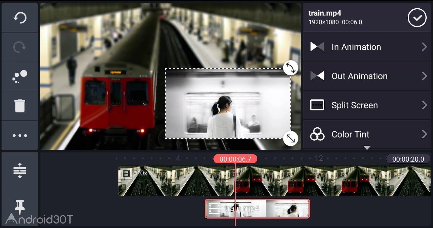Click the overlay video in the preview
Image resolution: width=433 pixels, height=228 pixels.
click(228, 104)
